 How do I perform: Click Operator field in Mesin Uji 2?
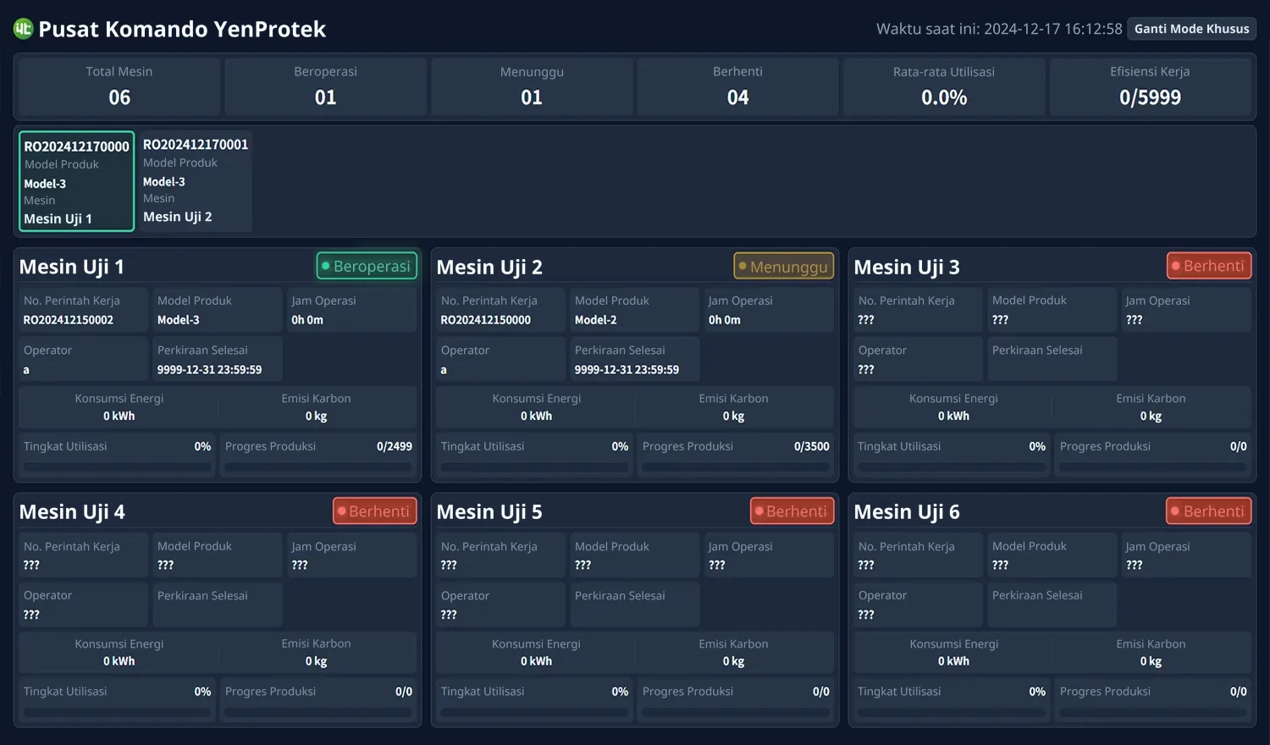500,359
